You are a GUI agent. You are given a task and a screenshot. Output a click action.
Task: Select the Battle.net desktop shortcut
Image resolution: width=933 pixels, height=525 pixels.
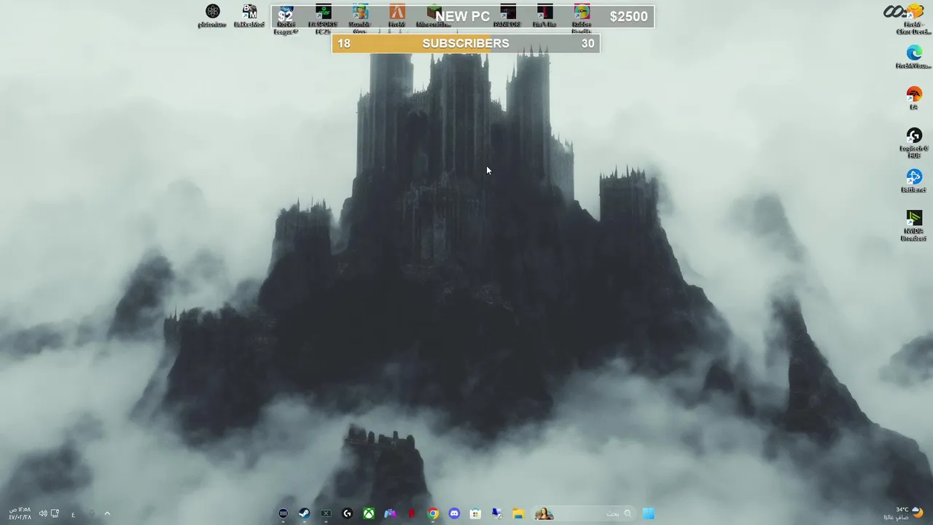pos(914,181)
